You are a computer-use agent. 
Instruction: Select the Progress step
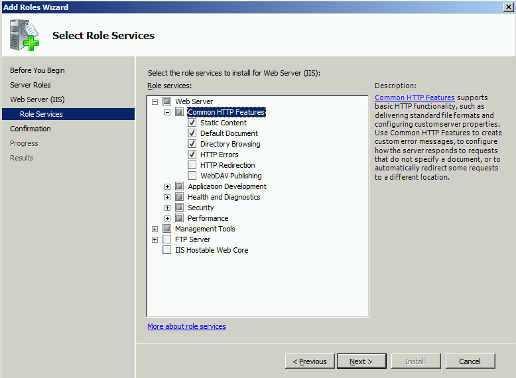tap(24, 143)
